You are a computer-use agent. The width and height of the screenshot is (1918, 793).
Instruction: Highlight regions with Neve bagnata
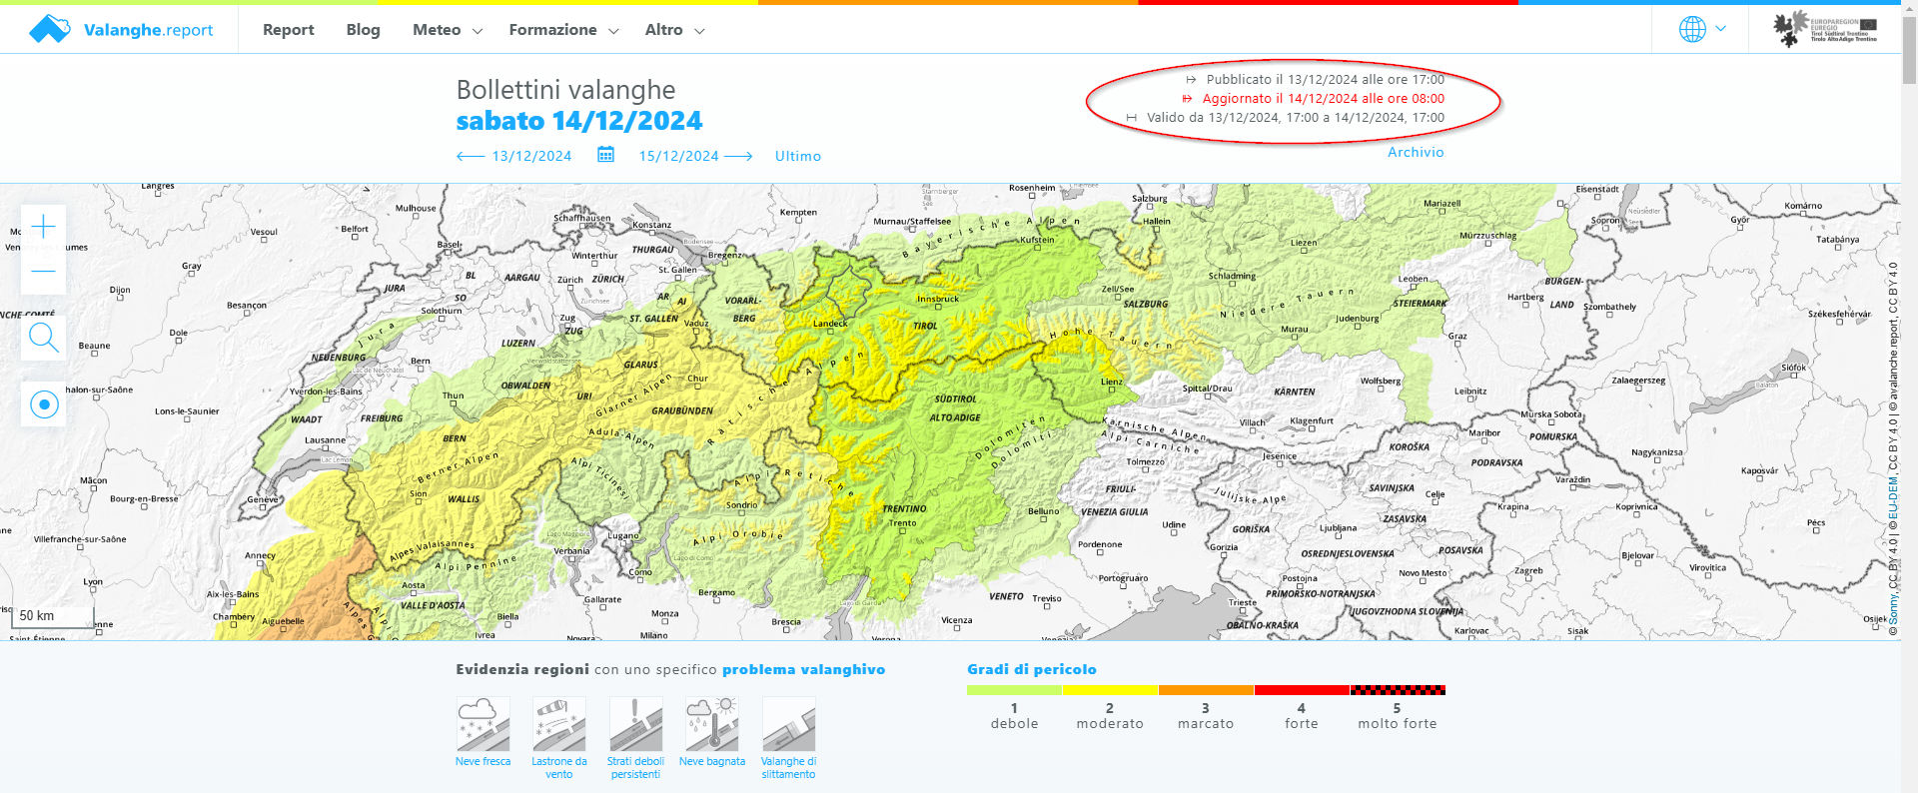coord(712,725)
